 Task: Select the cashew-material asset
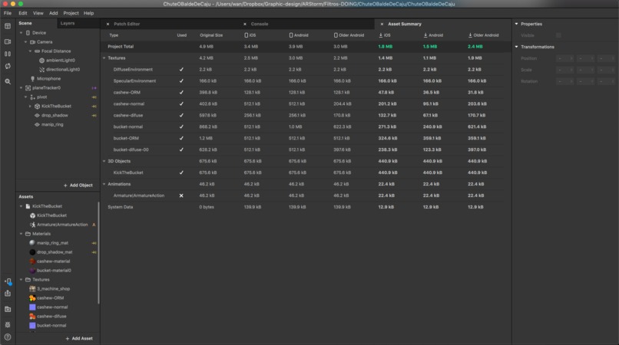[53, 261]
